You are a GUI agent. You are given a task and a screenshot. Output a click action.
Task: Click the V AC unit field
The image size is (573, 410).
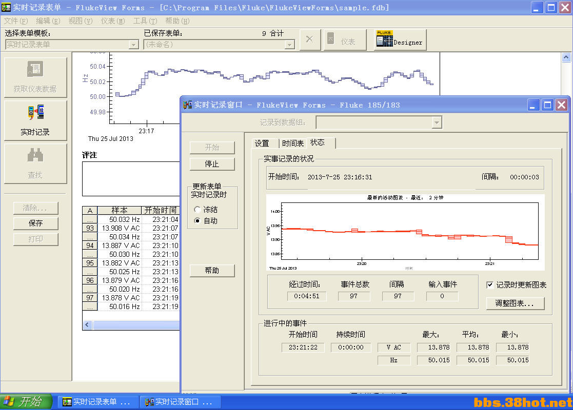coord(394,347)
